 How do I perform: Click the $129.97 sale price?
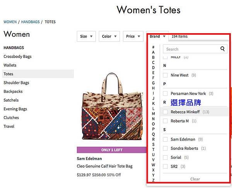pos(84,175)
